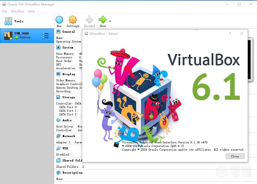The image size is (257, 184).
Task: Click the Description None text
Action: (59, 179)
